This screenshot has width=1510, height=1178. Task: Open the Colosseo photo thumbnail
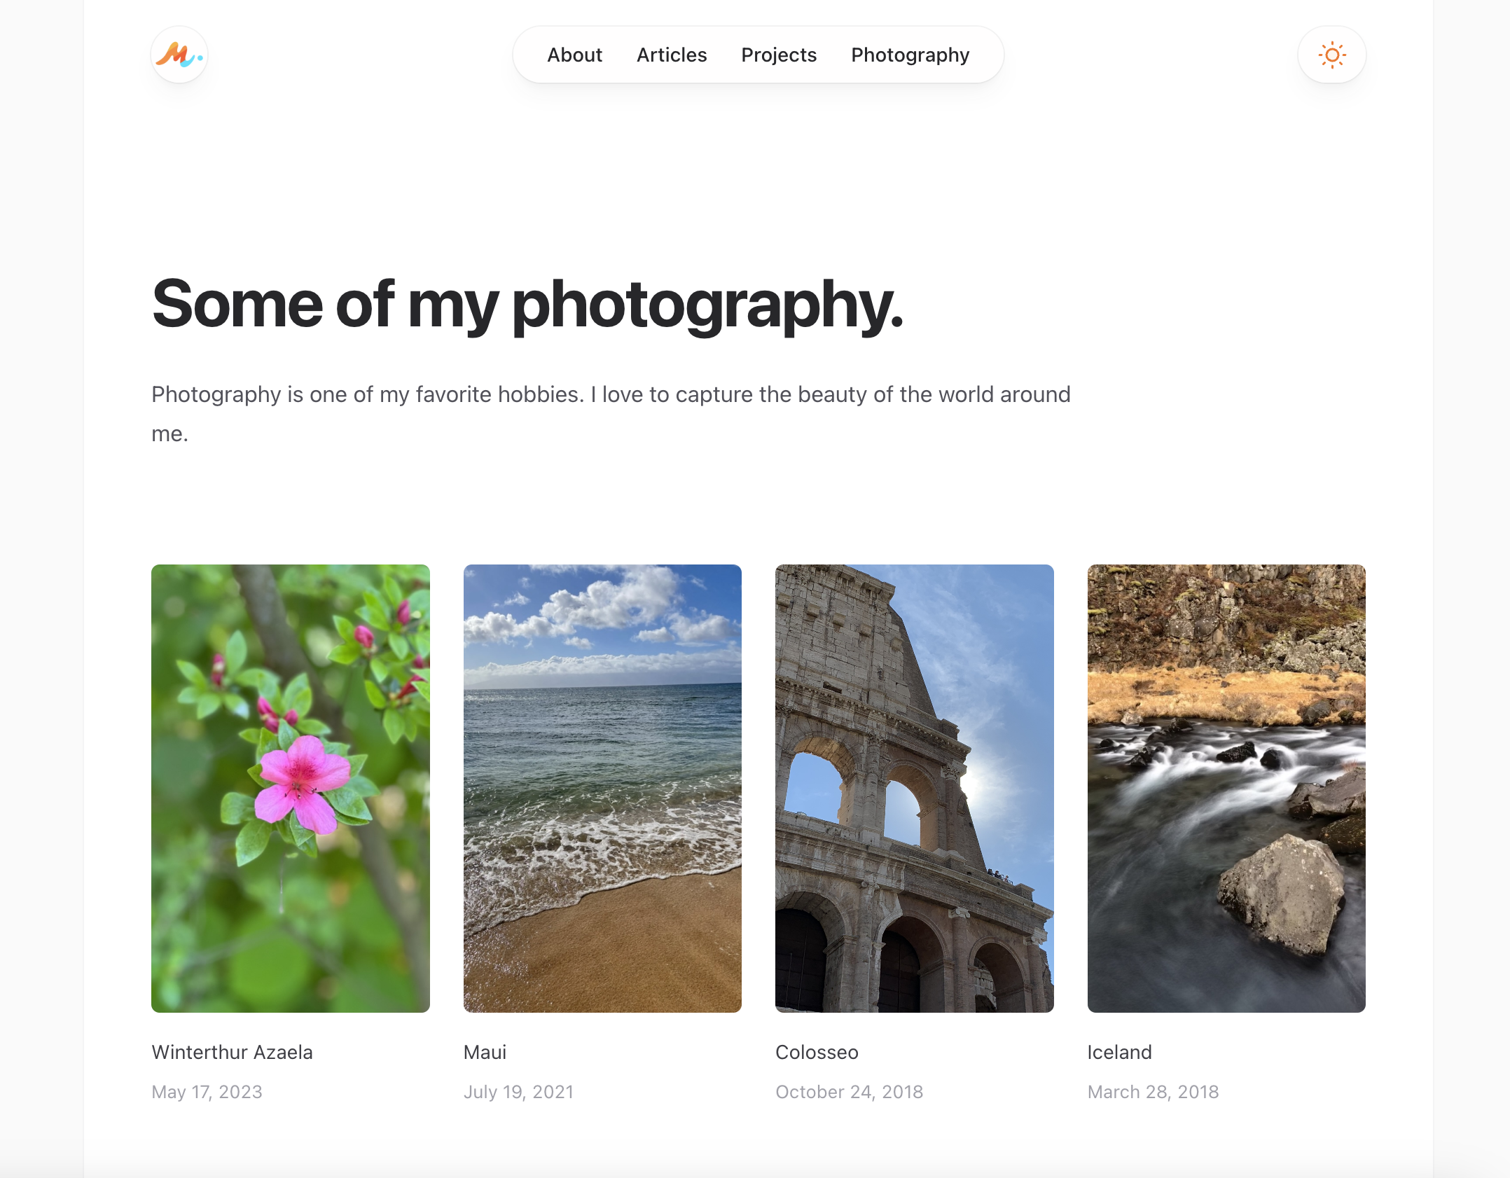click(914, 788)
